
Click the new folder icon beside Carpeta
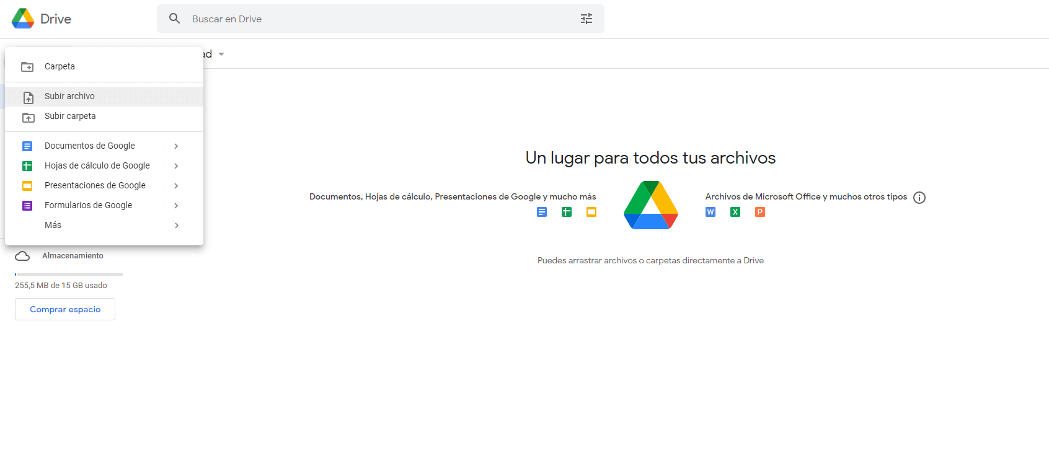click(27, 66)
